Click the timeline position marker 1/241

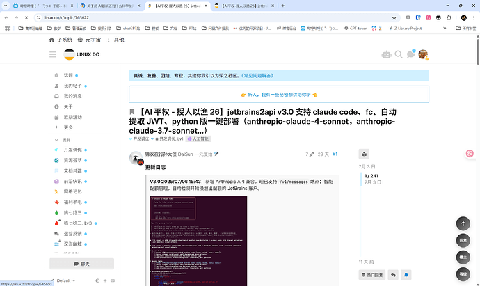pos(371,176)
